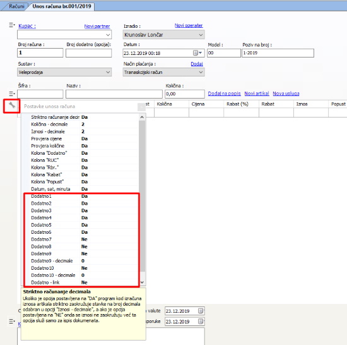
Task: Toggle the Dodatno7 setting value
Action: (84, 239)
